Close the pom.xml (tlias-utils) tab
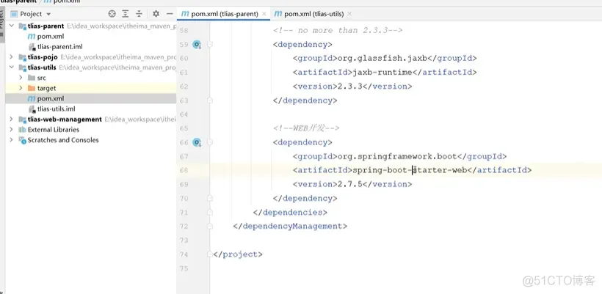Viewport: 602px width, 294px height. coord(349,14)
